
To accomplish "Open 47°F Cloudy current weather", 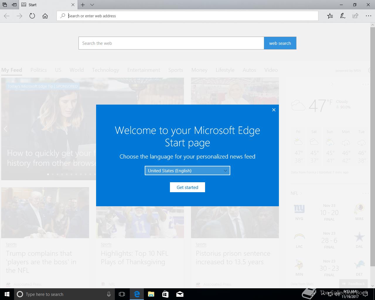I will point(321,105).
